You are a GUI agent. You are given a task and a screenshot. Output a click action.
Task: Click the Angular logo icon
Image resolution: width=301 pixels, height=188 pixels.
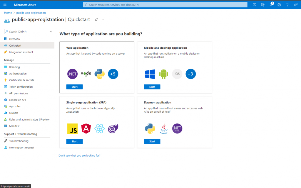(x=86, y=128)
